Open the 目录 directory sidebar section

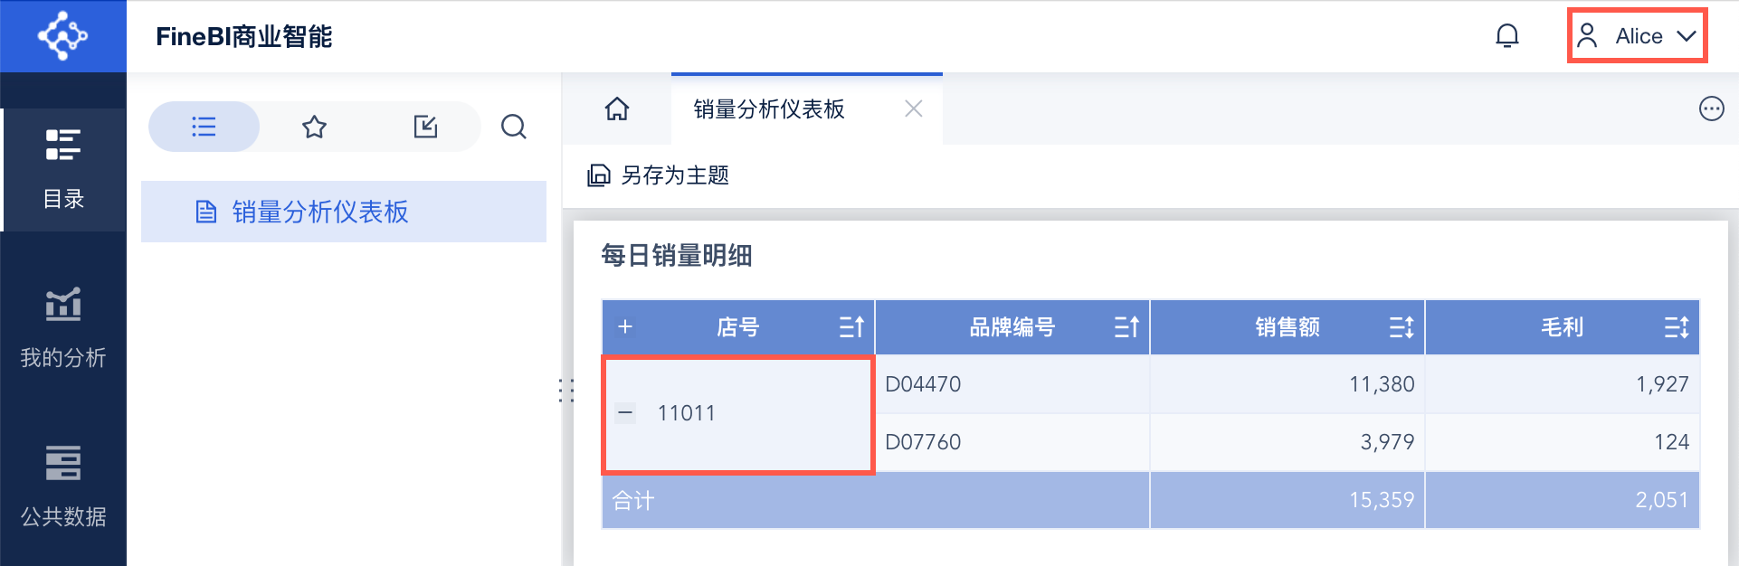pos(63,169)
